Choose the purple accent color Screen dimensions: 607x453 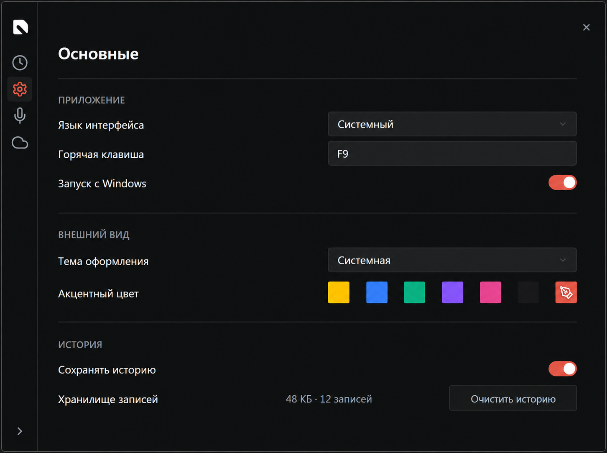(x=452, y=292)
